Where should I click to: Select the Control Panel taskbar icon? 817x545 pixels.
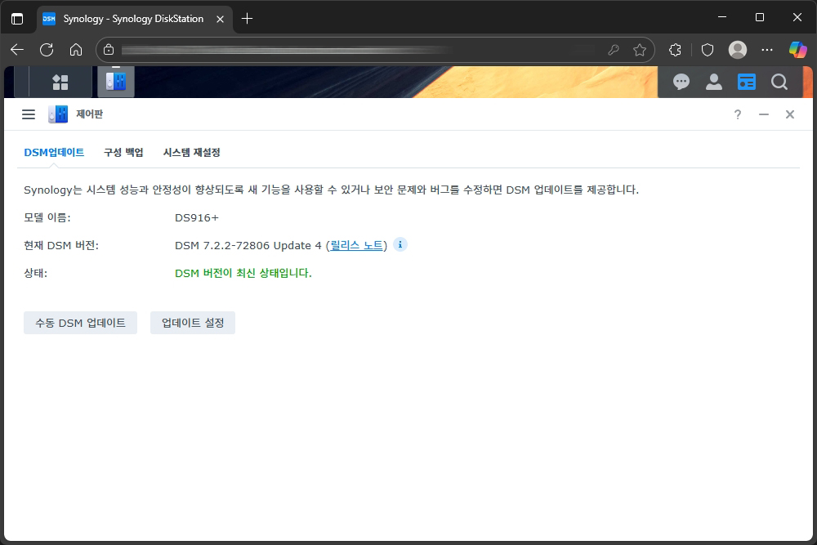116,81
